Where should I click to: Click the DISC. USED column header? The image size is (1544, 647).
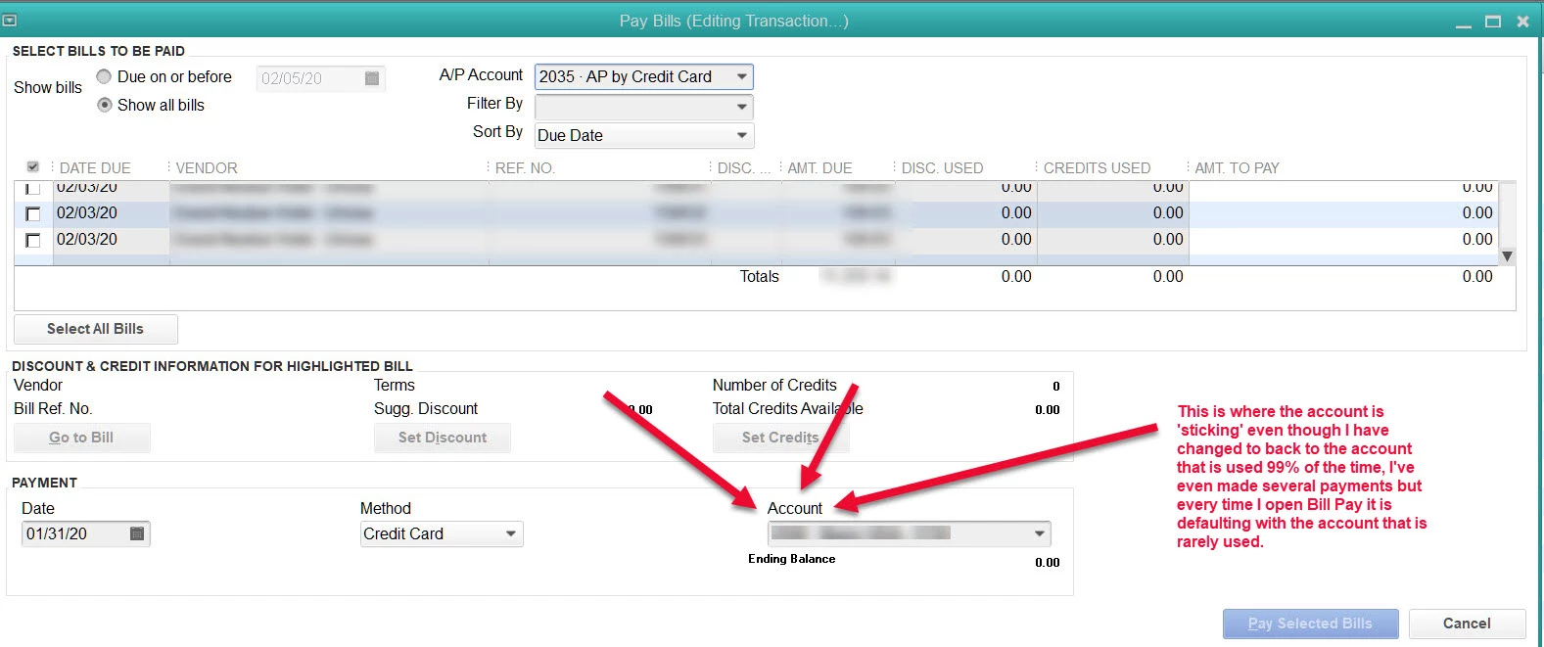point(942,168)
